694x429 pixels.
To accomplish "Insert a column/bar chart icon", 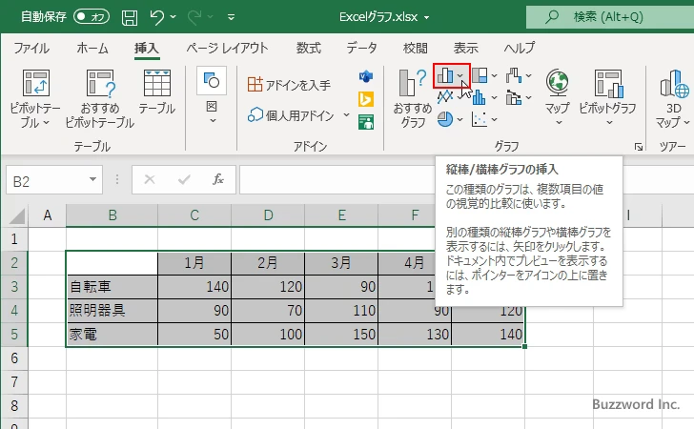I will tap(445, 75).
